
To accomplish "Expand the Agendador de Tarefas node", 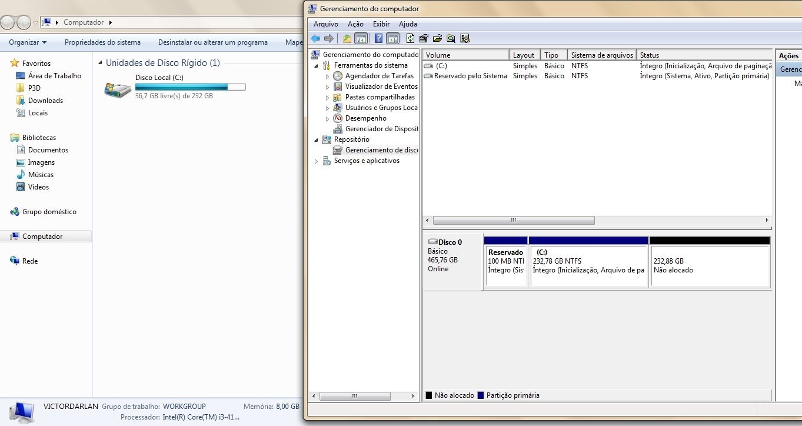I will click(328, 76).
